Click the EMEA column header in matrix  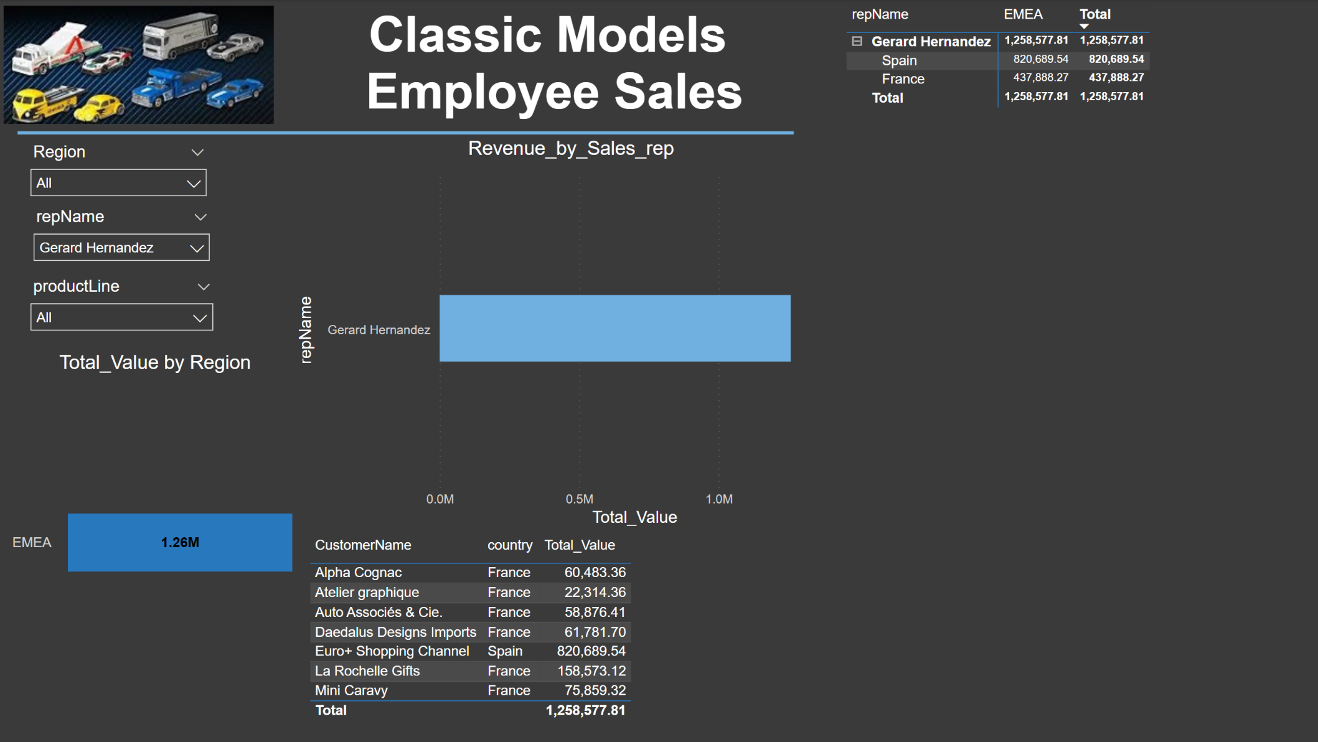(x=1023, y=14)
